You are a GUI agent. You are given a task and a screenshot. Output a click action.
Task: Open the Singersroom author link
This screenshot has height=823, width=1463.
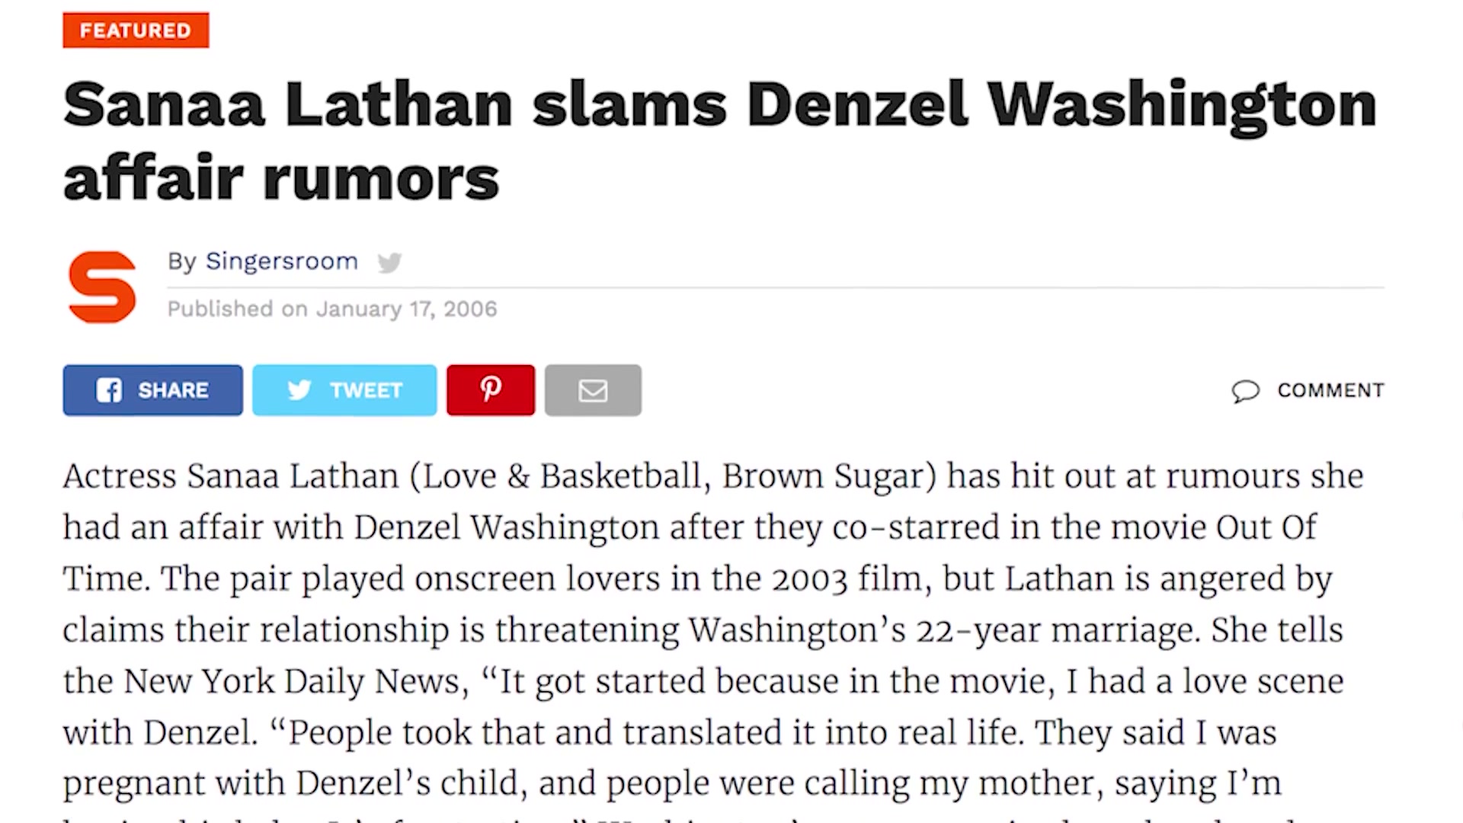coord(282,261)
